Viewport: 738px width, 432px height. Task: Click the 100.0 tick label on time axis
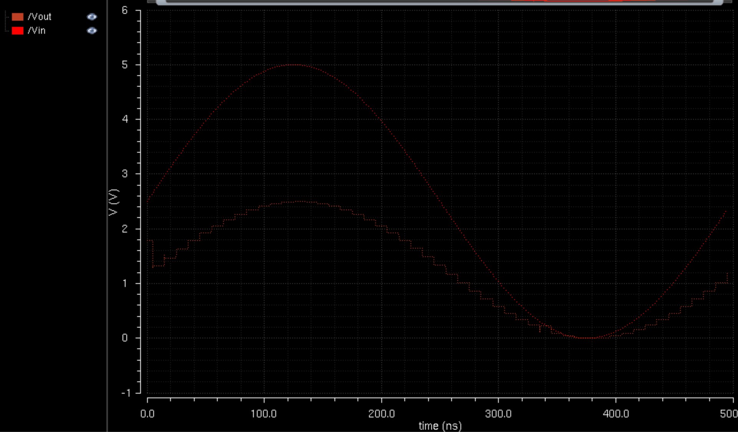click(x=264, y=414)
